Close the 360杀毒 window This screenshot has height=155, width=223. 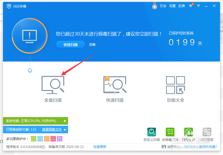pos(214,6)
